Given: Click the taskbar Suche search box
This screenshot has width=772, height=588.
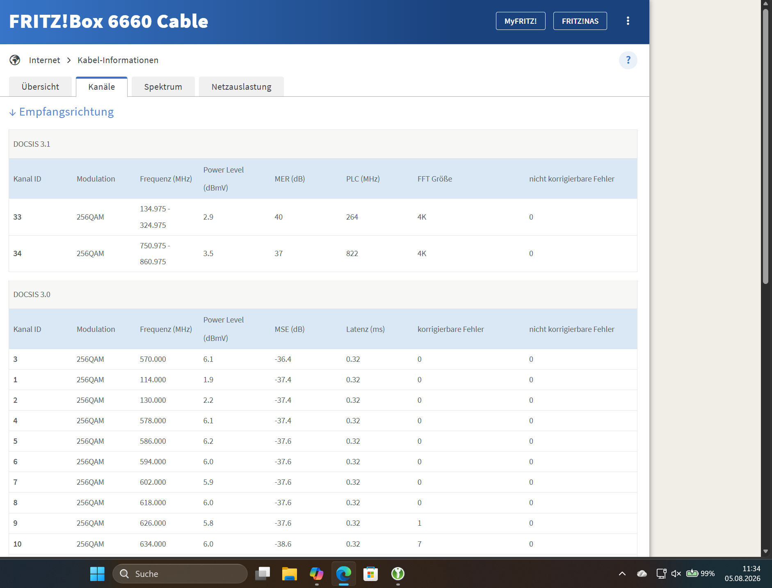Looking at the screenshot, I should click(180, 574).
